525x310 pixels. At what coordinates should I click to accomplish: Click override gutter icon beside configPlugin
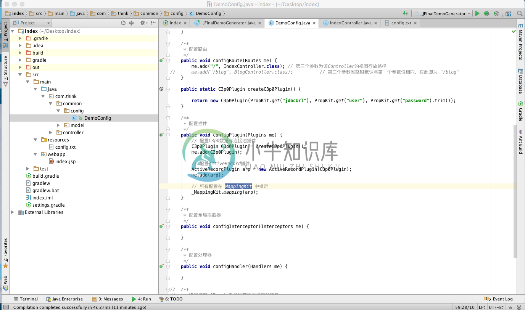pos(162,135)
